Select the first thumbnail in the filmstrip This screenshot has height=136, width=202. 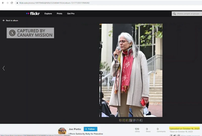(x=120, y=120)
